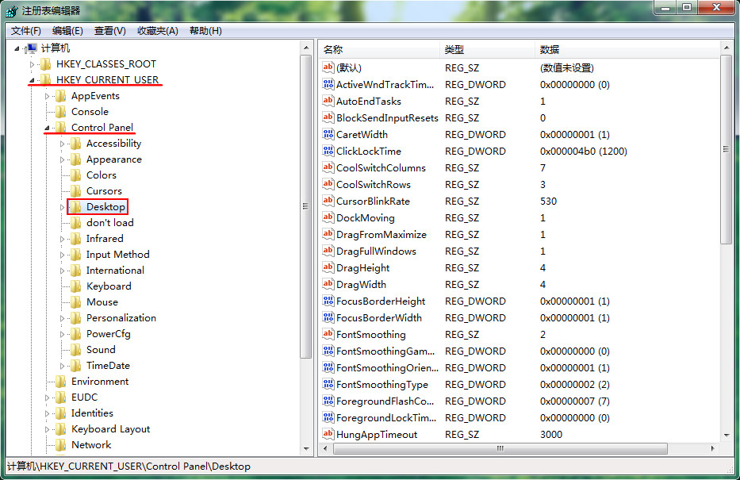Image resolution: width=740 pixels, height=480 pixels.
Task: Collapse the Control Panel tree node
Action: tap(47, 128)
